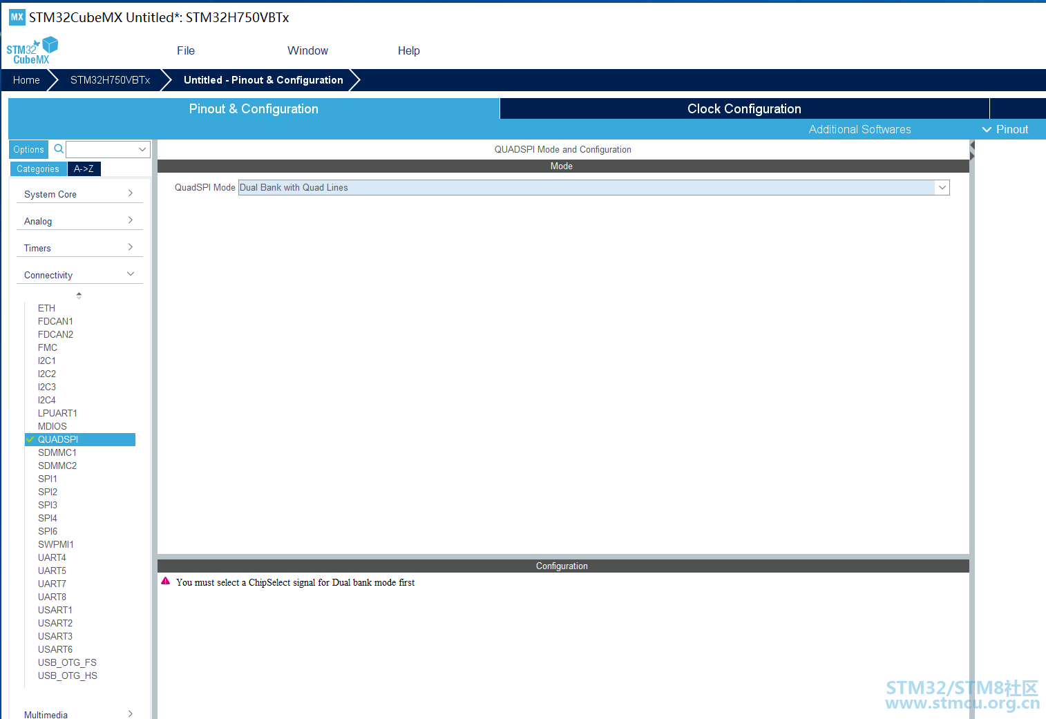Expand the Analog category
Screen dimensions: 1046x719
79,221
